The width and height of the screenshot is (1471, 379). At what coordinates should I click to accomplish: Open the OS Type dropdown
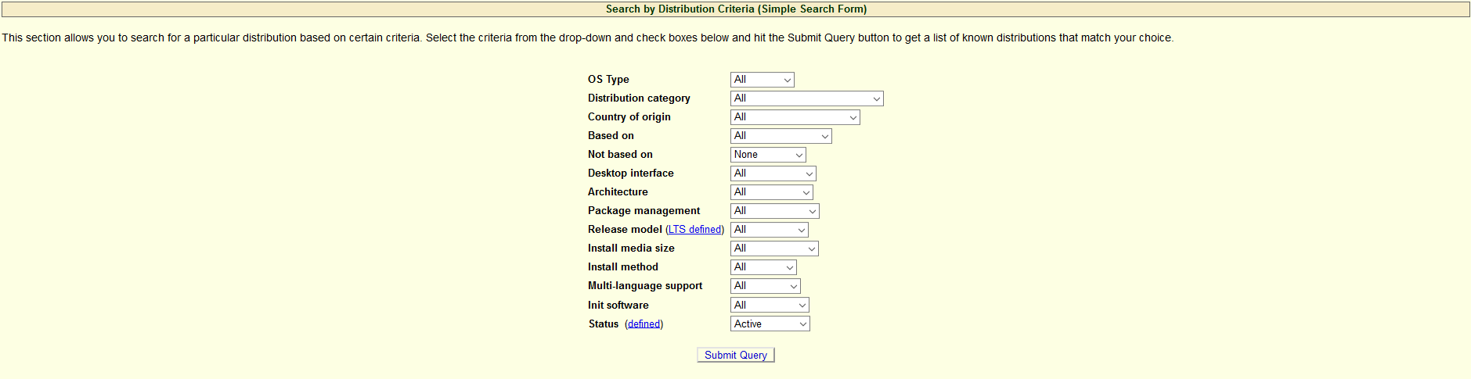click(762, 80)
